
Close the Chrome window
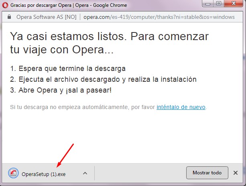pyautogui.click(x=234, y=4)
